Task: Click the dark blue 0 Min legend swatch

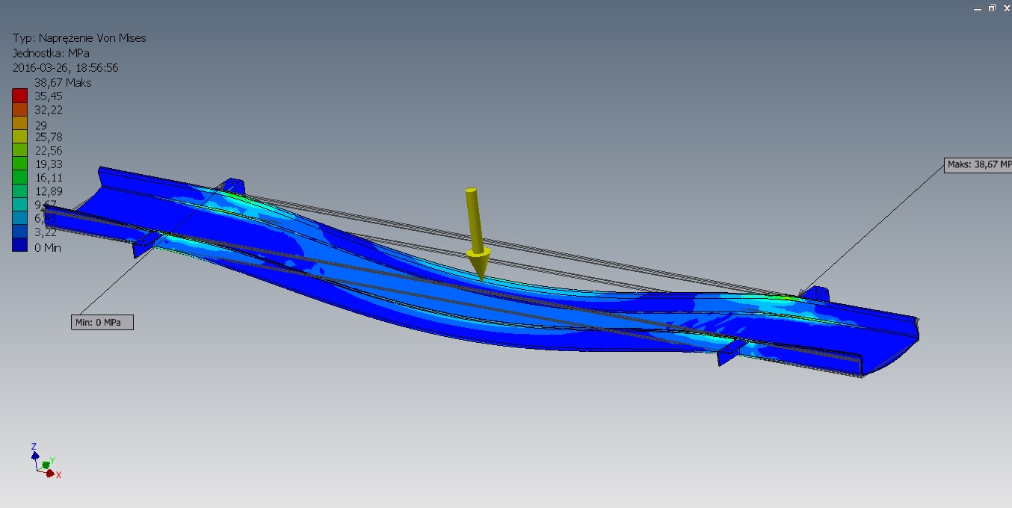Action: point(19,246)
